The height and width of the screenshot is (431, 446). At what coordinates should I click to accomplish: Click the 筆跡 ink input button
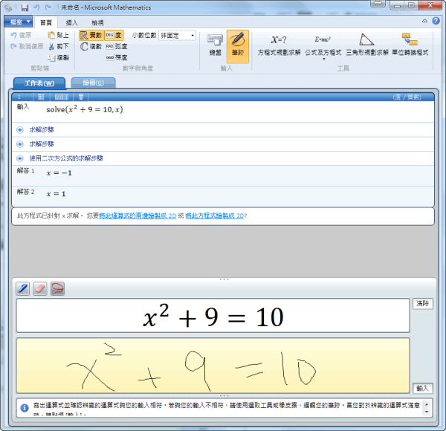[x=238, y=45]
